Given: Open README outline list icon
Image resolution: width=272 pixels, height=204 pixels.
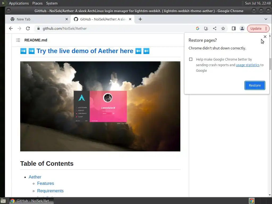Looking at the screenshot, I should tap(18, 40).
